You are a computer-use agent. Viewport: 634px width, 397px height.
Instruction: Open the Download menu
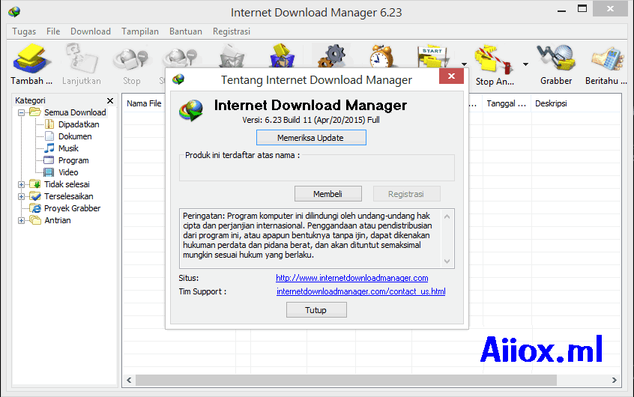(91, 31)
